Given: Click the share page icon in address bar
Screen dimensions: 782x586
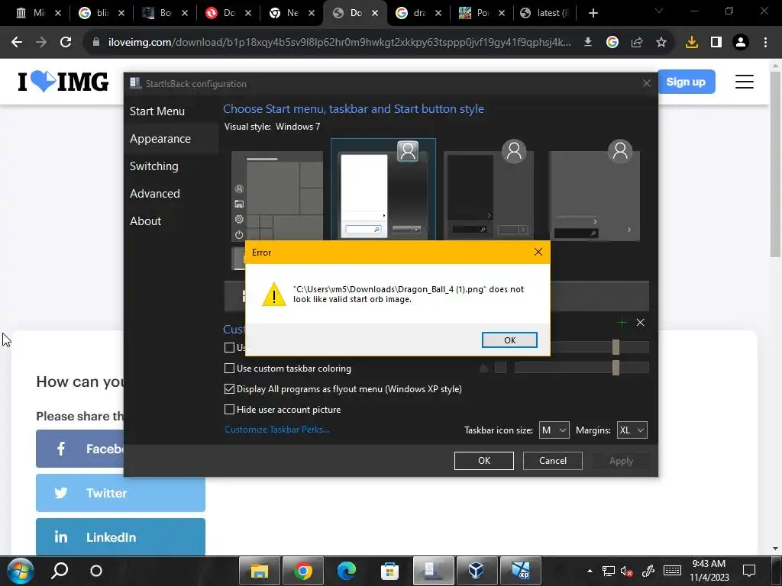Looking at the screenshot, I should [636, 43].
